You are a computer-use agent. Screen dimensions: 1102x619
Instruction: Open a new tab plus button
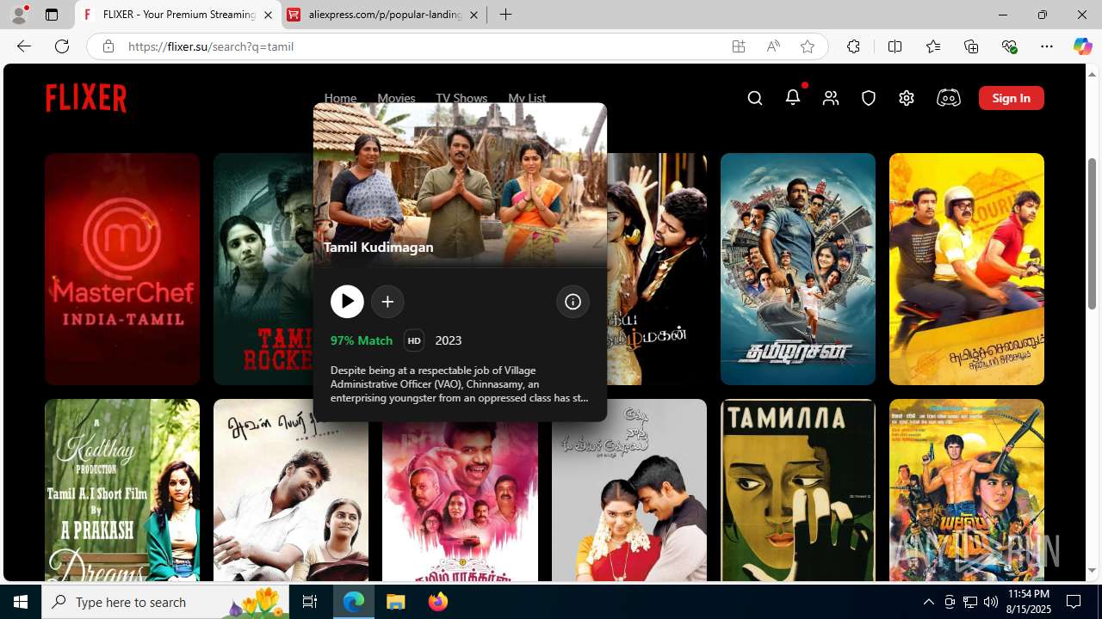506,15
